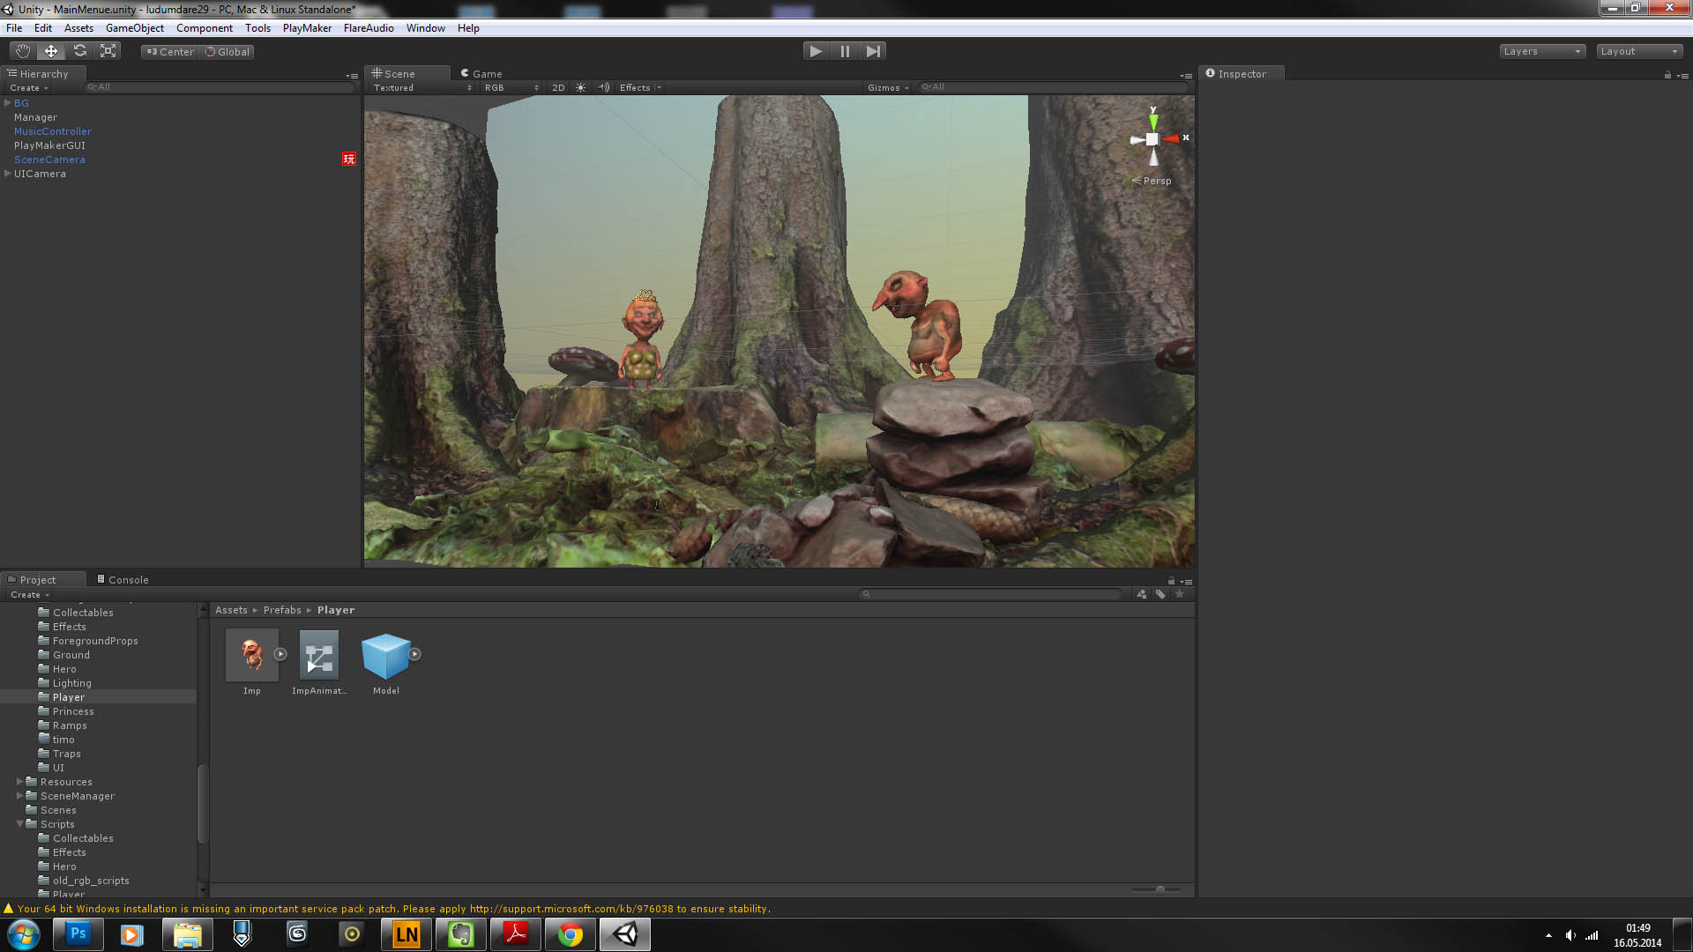Toggle 2D scene view mode
Image resolution: width=1693 pixels, height=952 pixels.
tap(558, 87)
